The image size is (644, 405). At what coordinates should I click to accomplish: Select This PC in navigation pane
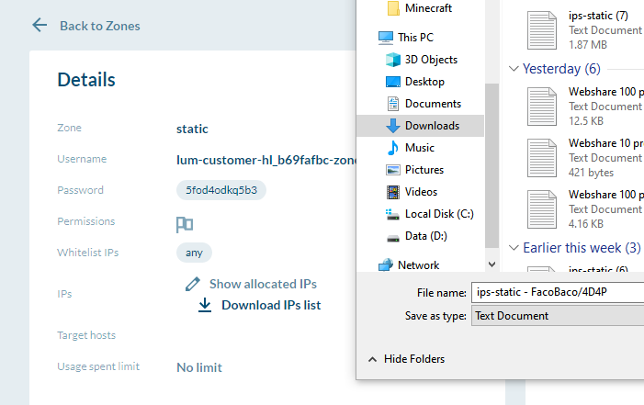pos(415,38)
